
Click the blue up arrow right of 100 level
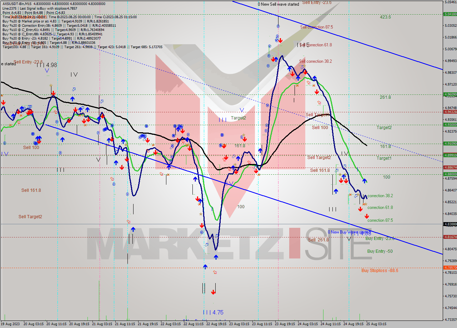point(365,181)
